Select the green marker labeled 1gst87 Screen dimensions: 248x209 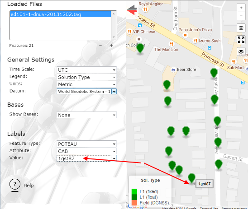click(x=191, y=178)
